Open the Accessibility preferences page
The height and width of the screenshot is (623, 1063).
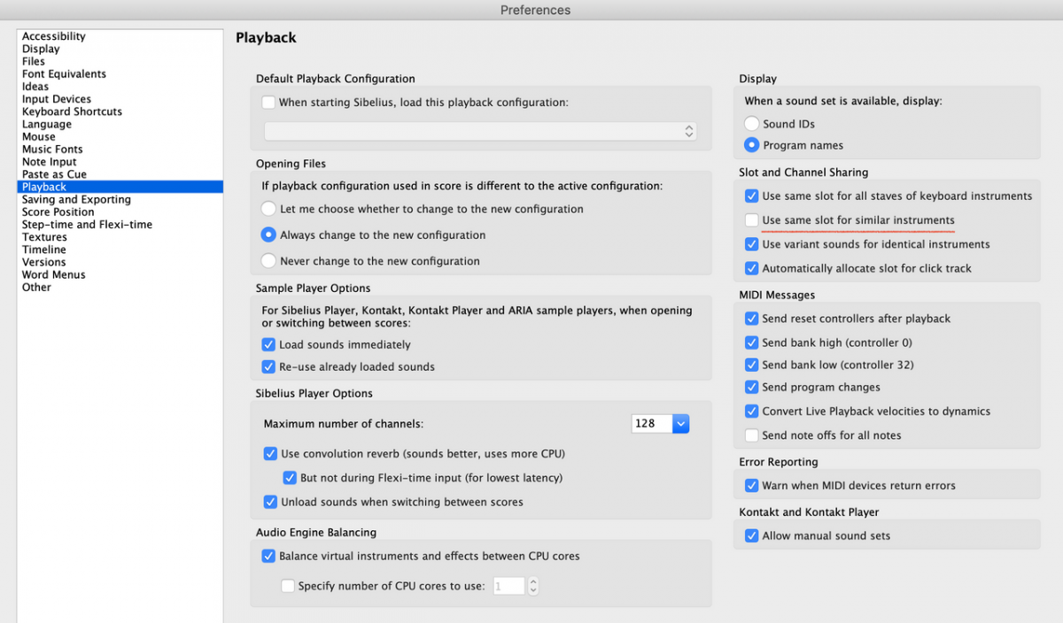[x=54, y=36]
